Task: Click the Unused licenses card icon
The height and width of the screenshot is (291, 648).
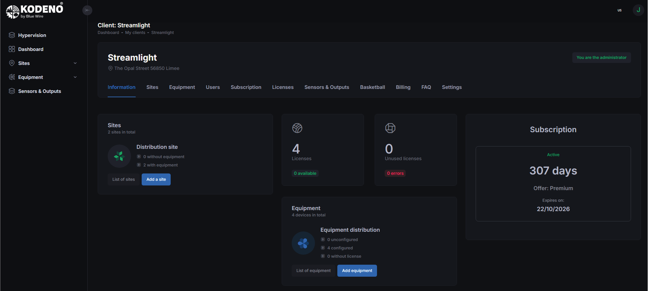Action: 390,128
